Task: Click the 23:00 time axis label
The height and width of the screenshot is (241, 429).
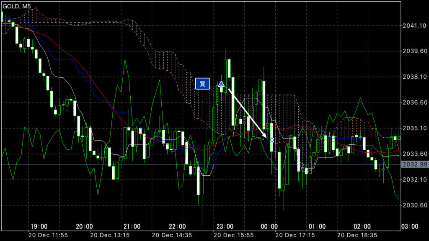Action: pyautogui.click(x=225, y=226)
